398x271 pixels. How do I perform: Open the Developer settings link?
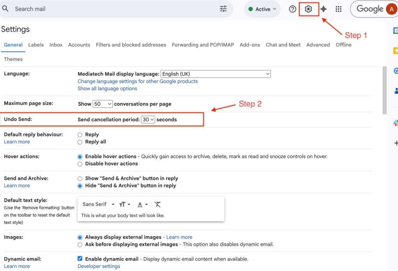(x=99, y=266)
